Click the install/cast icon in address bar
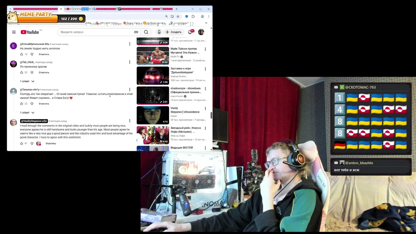The image size is (416, 234). point(172,17)
